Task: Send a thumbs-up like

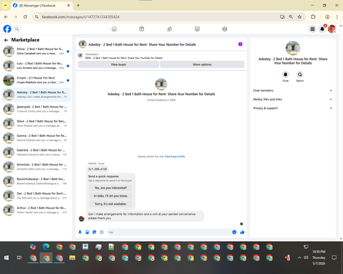Action: click(242, 232)
